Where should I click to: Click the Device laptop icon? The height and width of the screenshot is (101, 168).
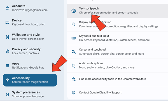point(7,22)
